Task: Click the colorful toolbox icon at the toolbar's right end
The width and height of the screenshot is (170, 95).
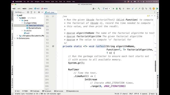Action: [157, 8]
